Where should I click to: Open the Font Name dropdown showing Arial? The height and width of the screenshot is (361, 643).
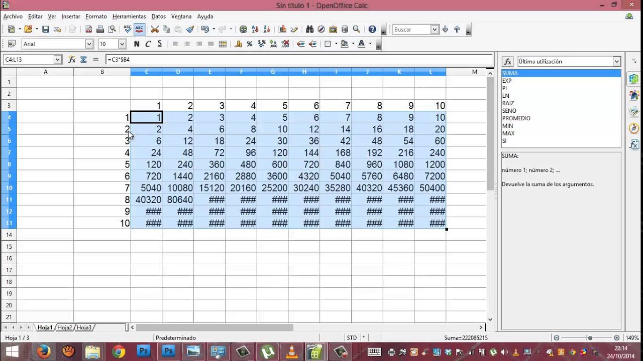[89, 44]
